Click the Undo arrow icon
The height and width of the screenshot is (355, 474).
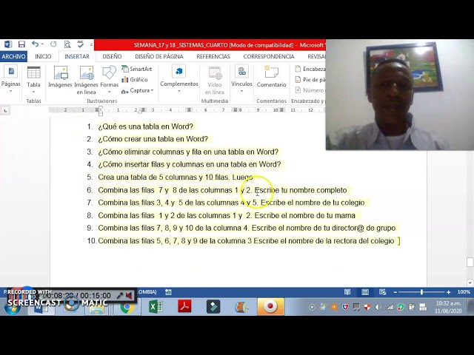point(35,44)
